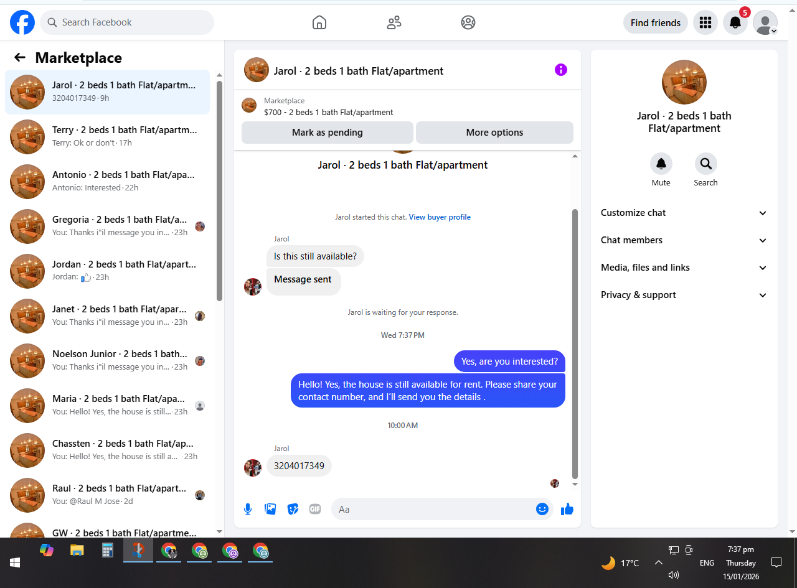Click the voice clip microphone icon
Viewport: 797px width, 588px height.
coord(248,509)
